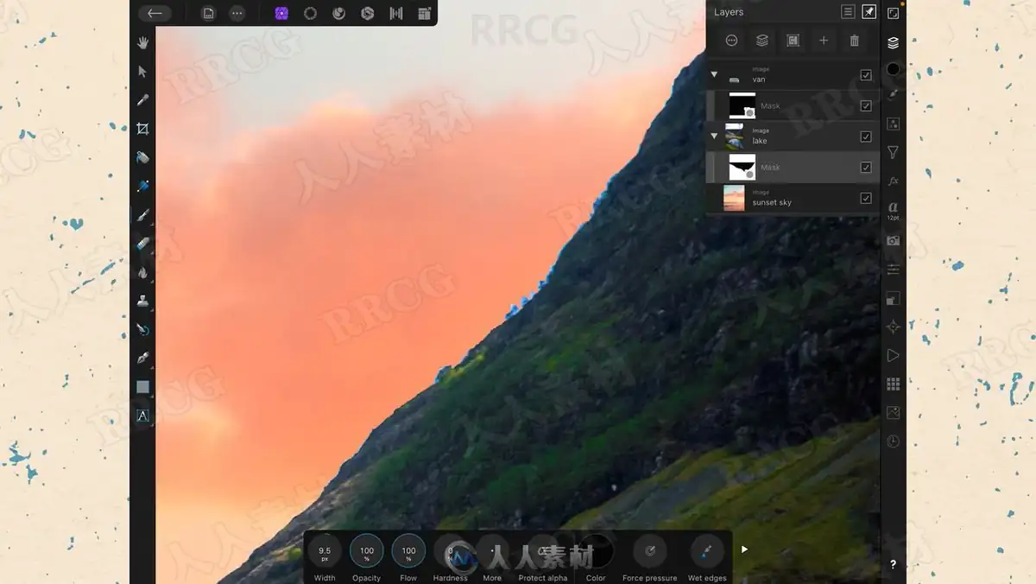Open the Navigator compass studio
Screen dimensions: 1036x584
[894, 327]
